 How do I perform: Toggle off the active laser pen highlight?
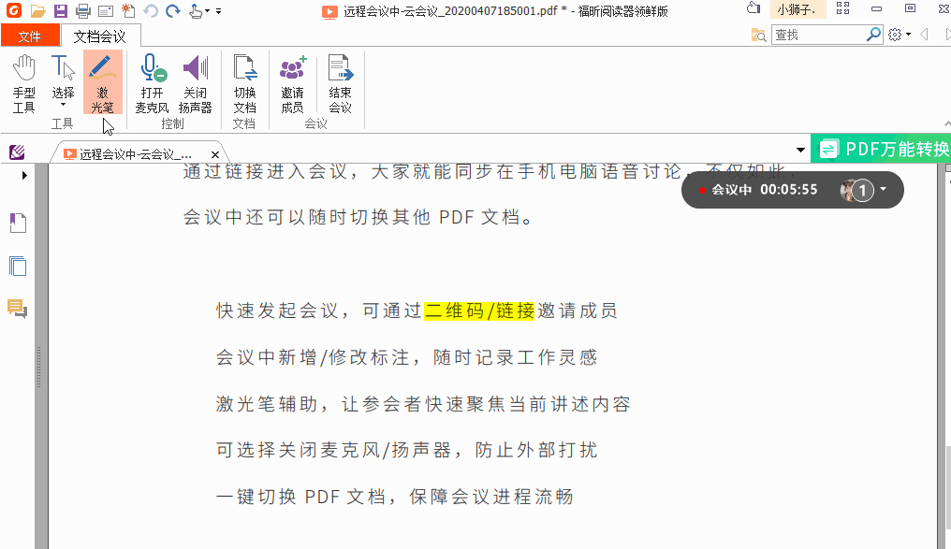click(103, 82)
